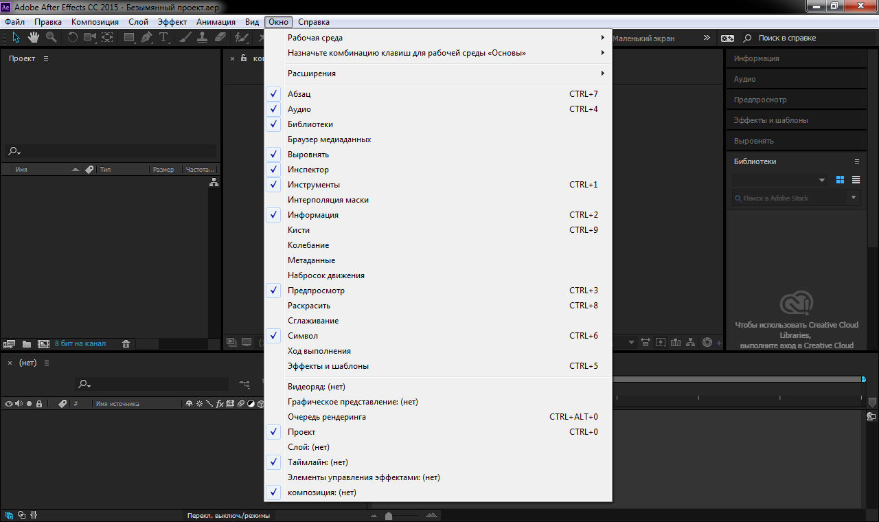Click the fx effects switch column header
The image size is (879, 522).
click(x=220, y=404)
